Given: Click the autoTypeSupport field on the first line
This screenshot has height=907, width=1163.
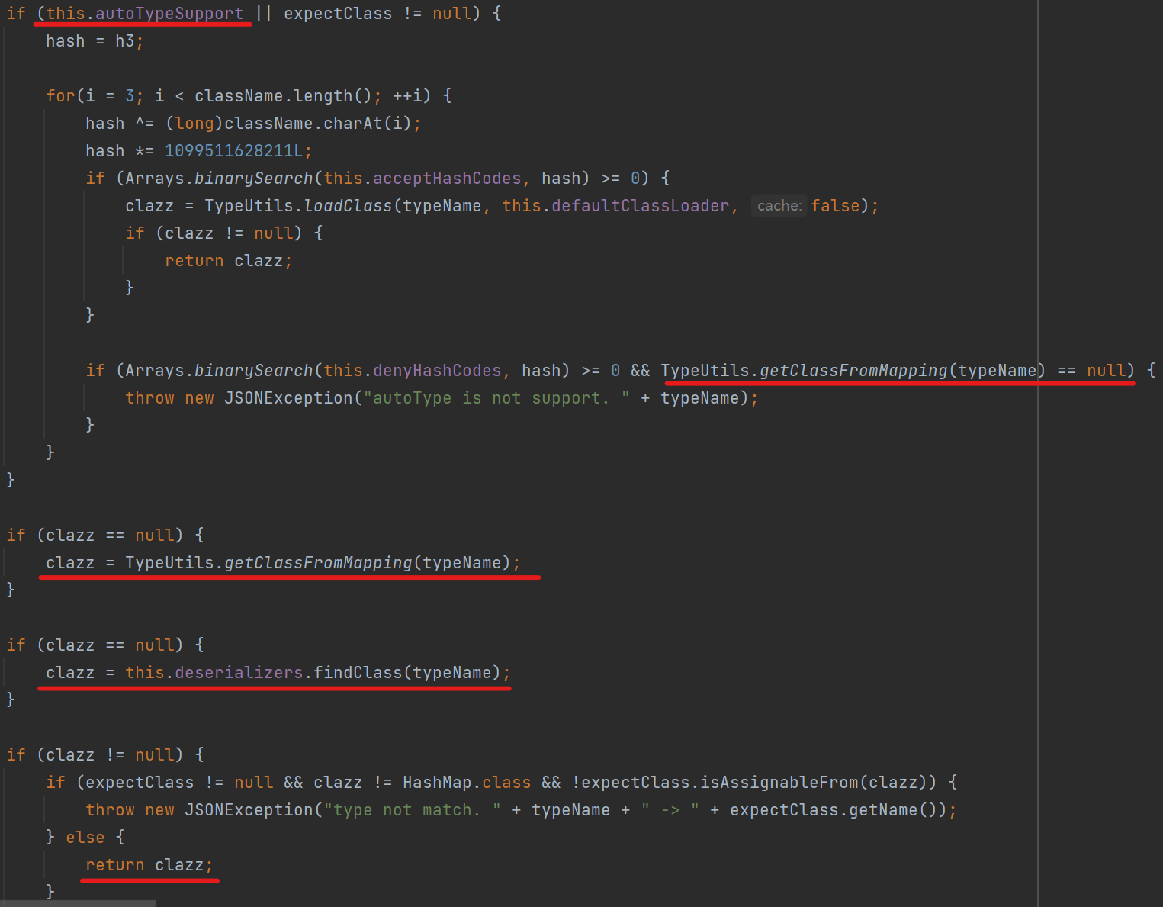Looking at the screenshot, I should pos(169,14).
